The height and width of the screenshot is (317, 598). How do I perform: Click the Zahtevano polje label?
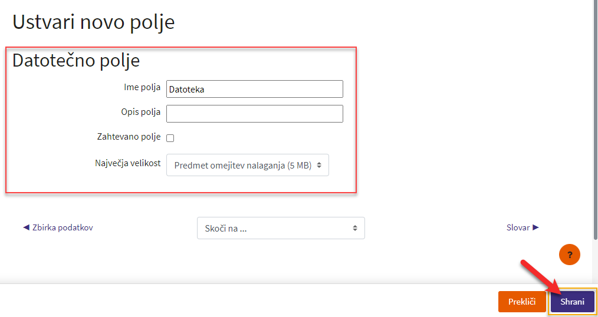pyautogui.click(x=129, y=137)
